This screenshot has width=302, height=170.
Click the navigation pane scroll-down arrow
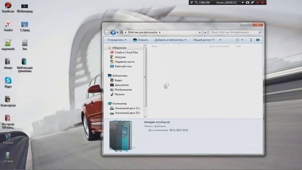pyautogui.click(x=145, y=117)
